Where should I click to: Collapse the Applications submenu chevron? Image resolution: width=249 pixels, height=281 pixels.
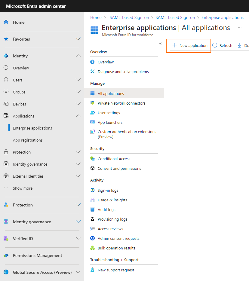[78, 116]
